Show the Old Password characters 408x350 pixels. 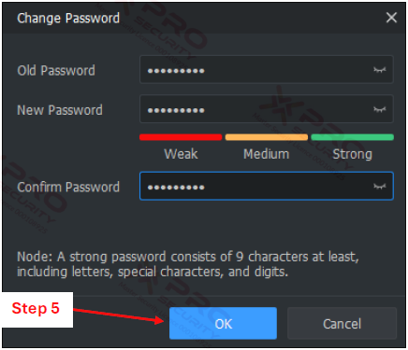(379, 70)
